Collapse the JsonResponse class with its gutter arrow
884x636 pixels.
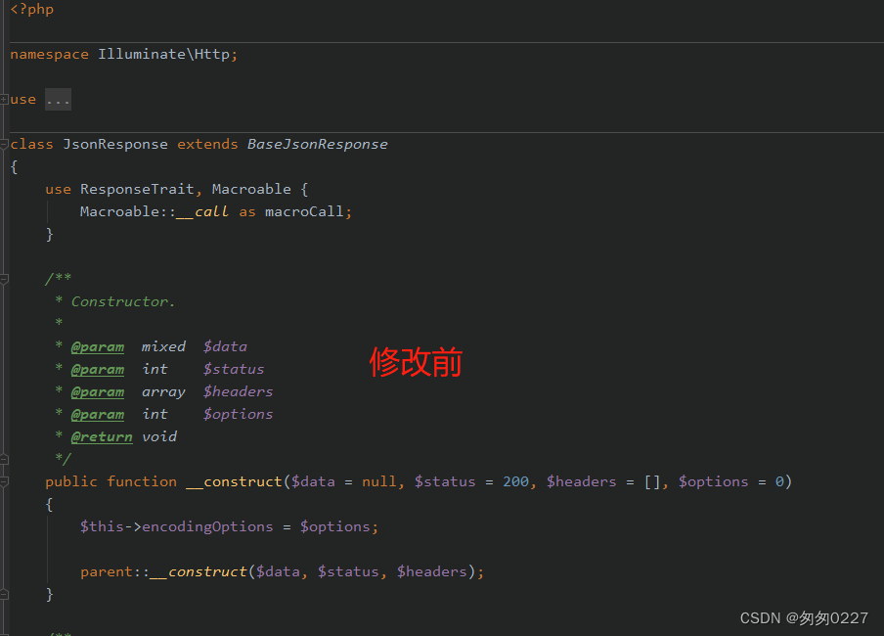click(3, 144)
